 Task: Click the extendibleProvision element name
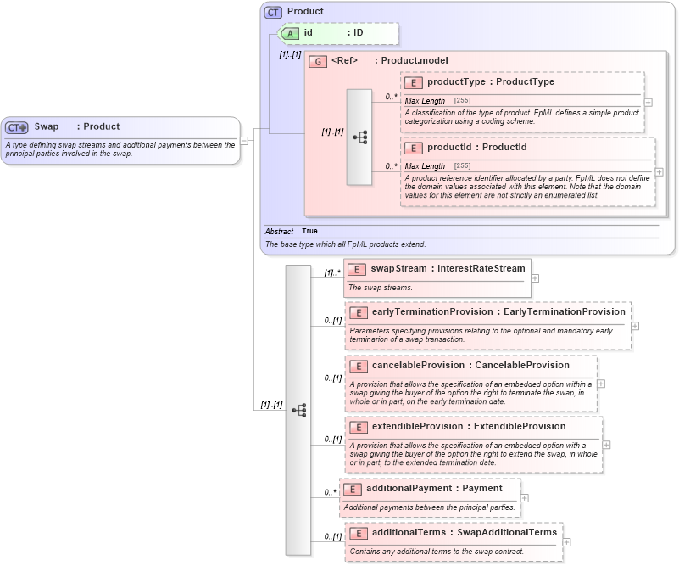[x=418, y=427]
